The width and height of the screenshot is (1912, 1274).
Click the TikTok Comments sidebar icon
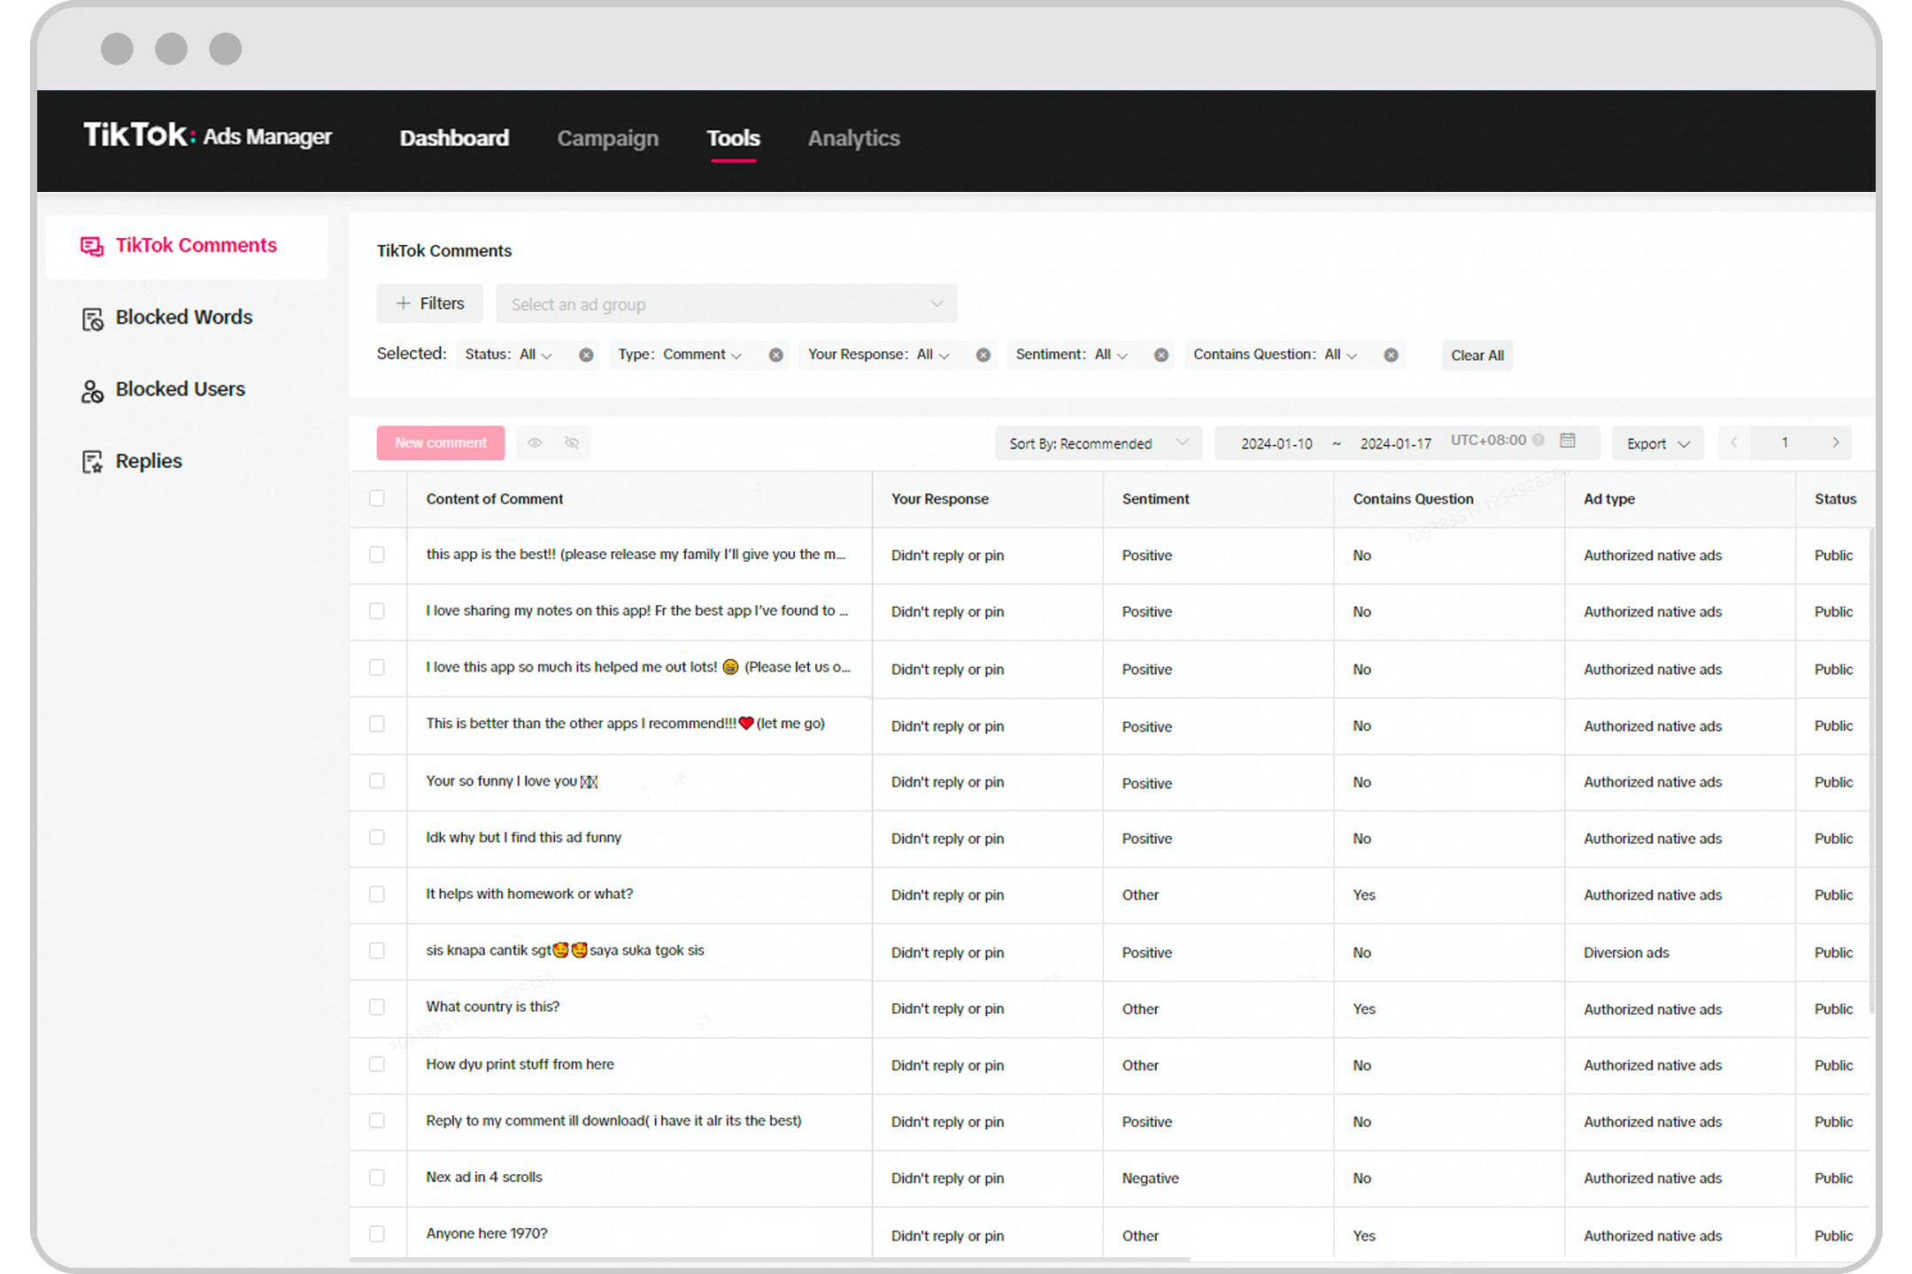tap(92, 246)
